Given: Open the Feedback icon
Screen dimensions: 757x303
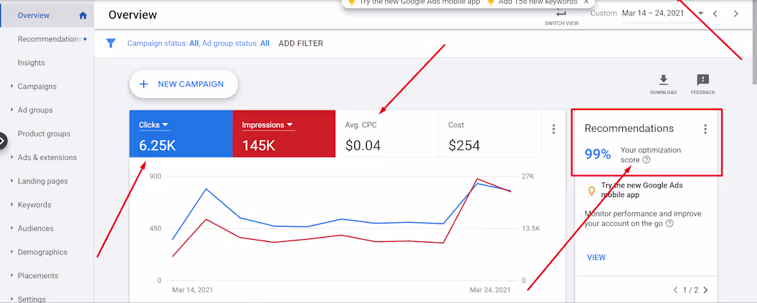Looking at the screenshot, I should click(703, 80).
